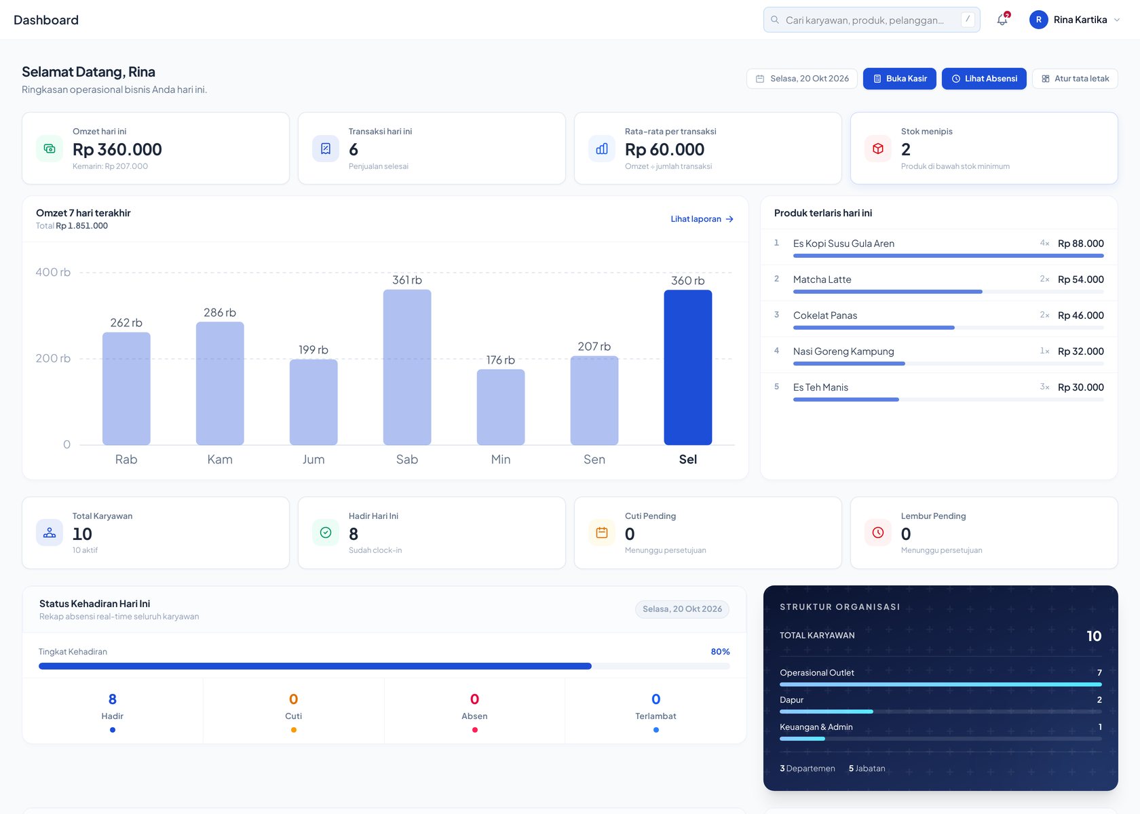Focus the Cari karyawan search field
Viewport: 1140px width, 814px height.
point(871,20)
